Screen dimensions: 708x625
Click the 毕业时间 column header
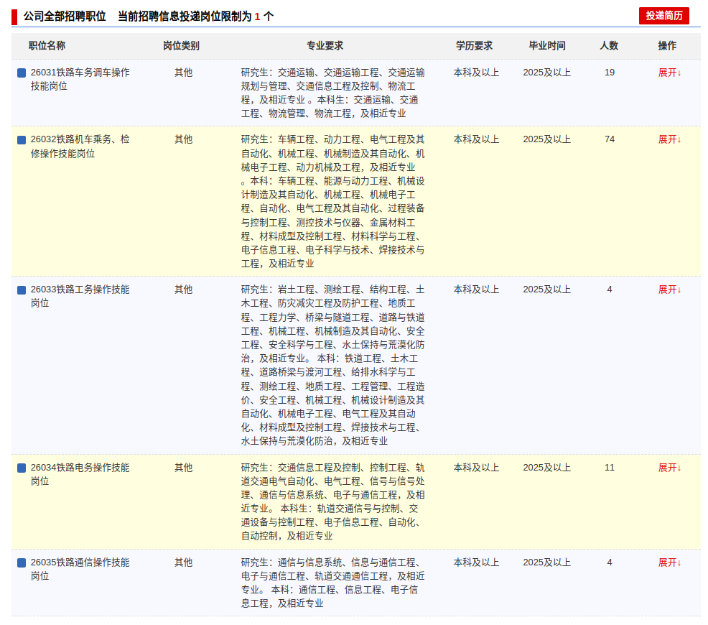[x=547, y=45]
